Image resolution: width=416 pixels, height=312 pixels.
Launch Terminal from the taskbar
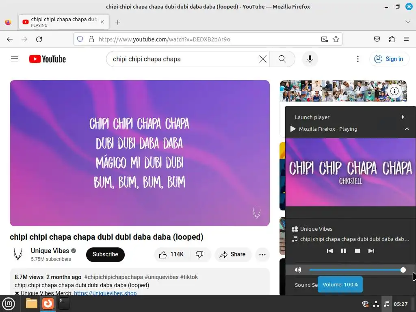click(64, 303)
